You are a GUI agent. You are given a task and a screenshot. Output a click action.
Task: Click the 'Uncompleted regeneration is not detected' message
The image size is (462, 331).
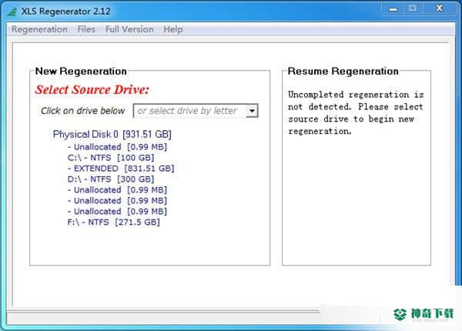pyautogui.click(x=356, y=113)
